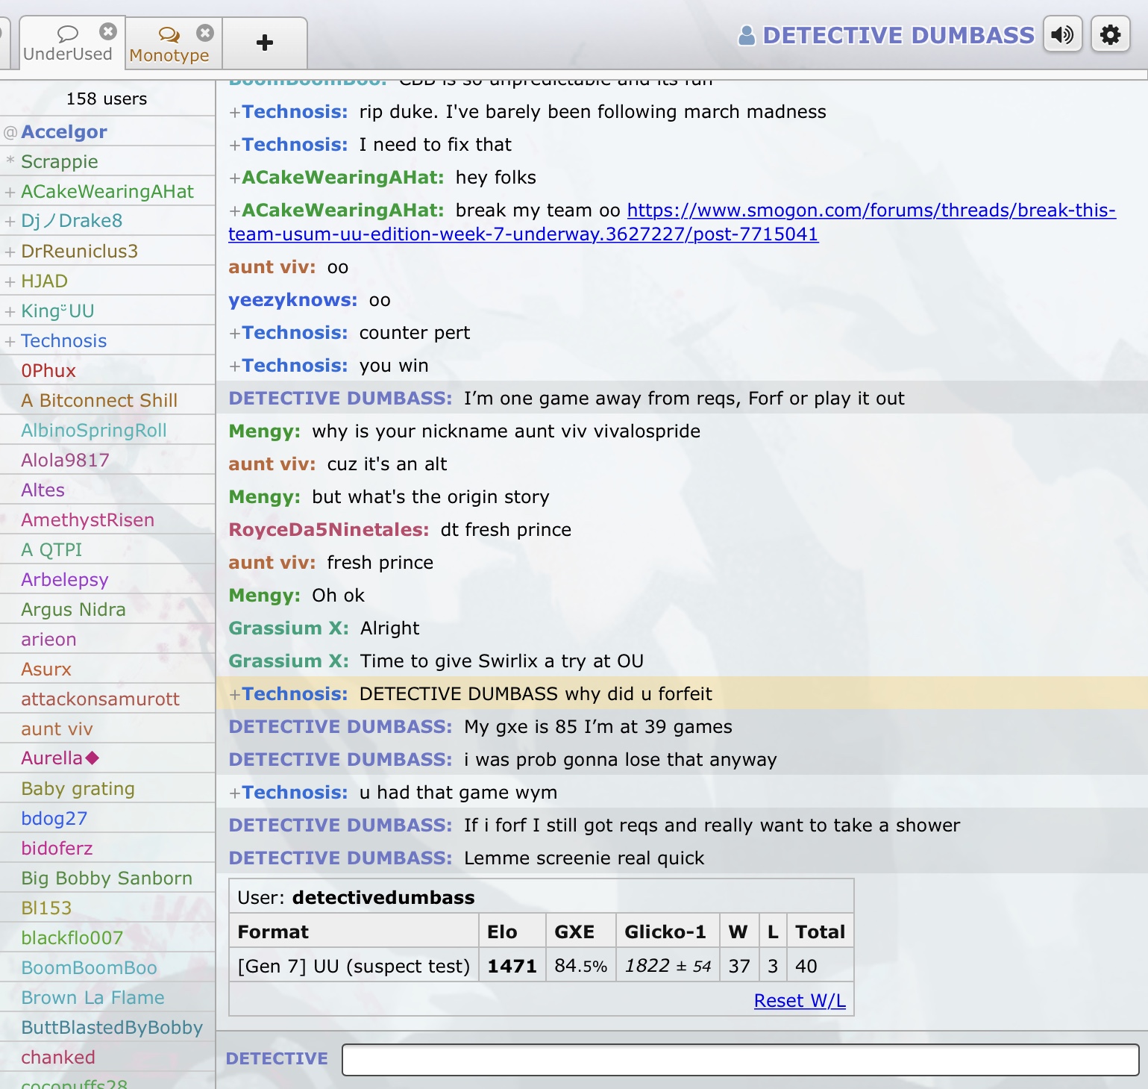
Task: Focus the chat message input box
Action: coord(740,1059)
